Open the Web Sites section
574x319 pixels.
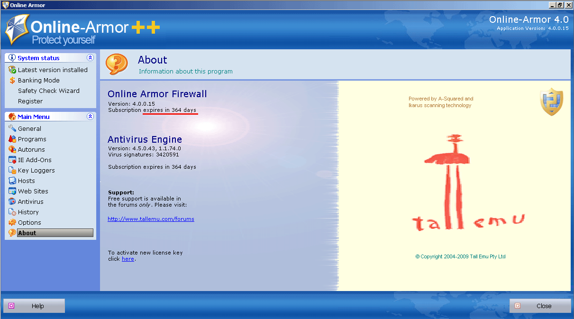tap(33, 191)
